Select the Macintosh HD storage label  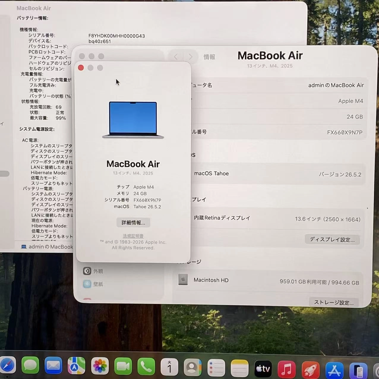pos(211,280)
